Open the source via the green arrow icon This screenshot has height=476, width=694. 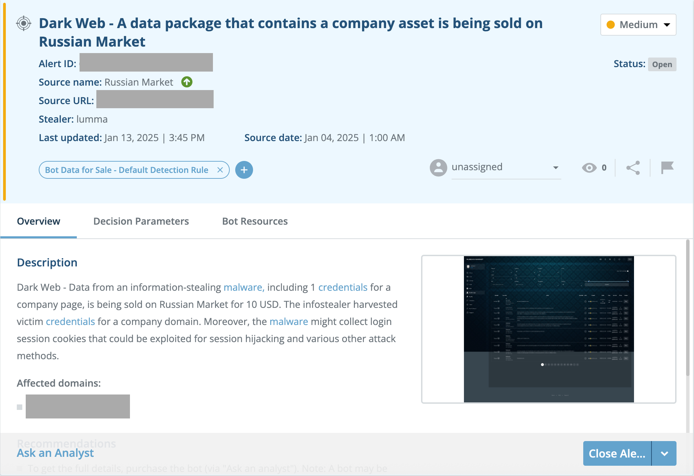(x=187, y=82)
